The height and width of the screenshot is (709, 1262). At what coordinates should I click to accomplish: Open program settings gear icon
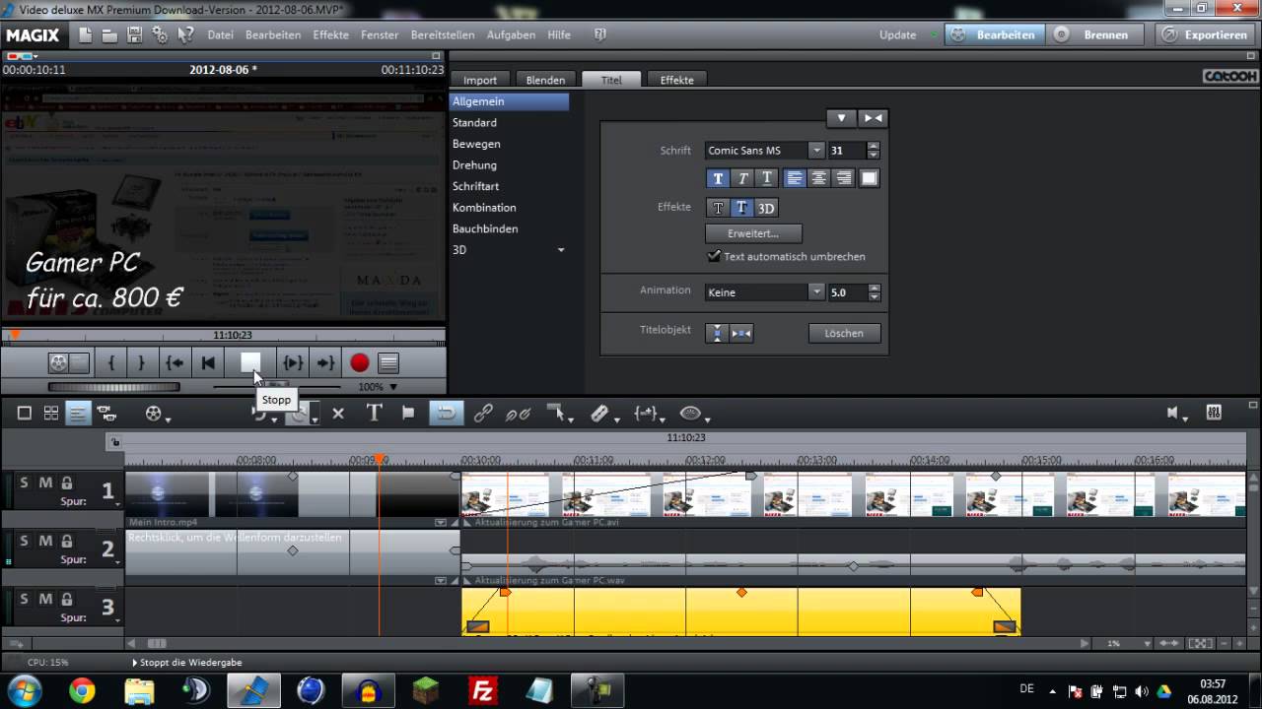tap(159, 35)
